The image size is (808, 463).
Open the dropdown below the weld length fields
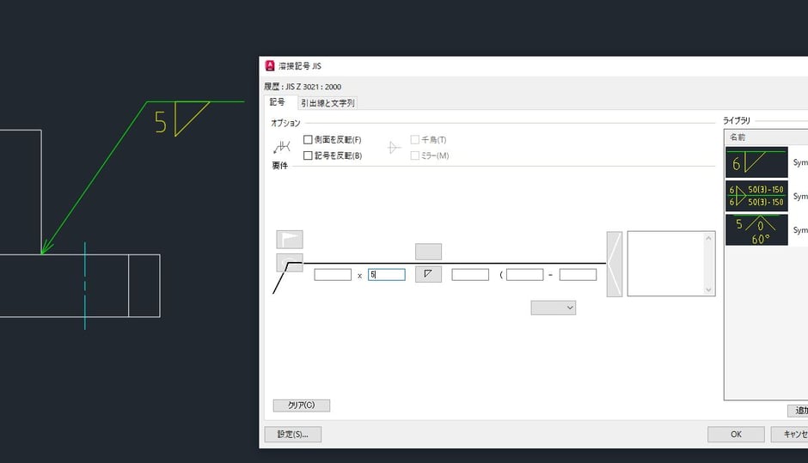[x=554, y=308]
